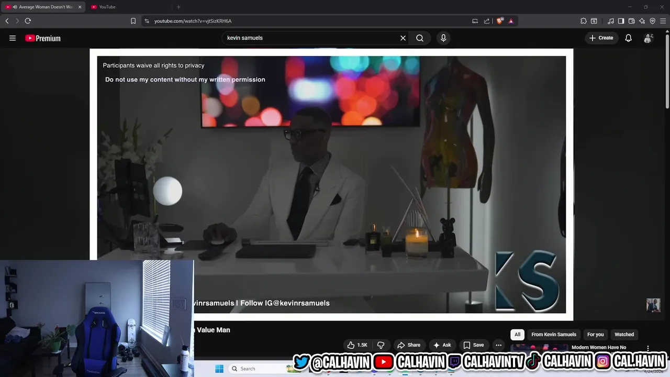Reload the YouTube page
Screen dimensions: 670x377
tap(28, 21)
